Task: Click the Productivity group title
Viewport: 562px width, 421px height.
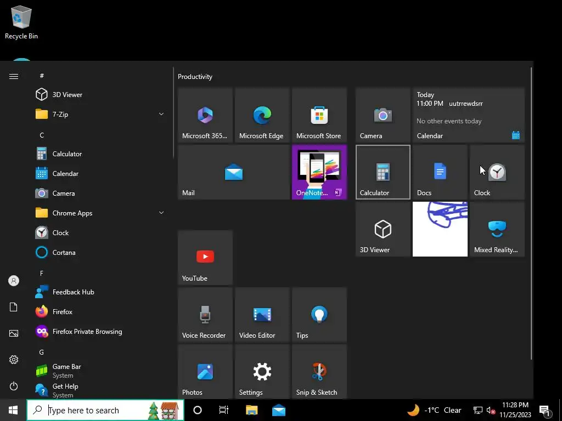Action: pos(195,77)
